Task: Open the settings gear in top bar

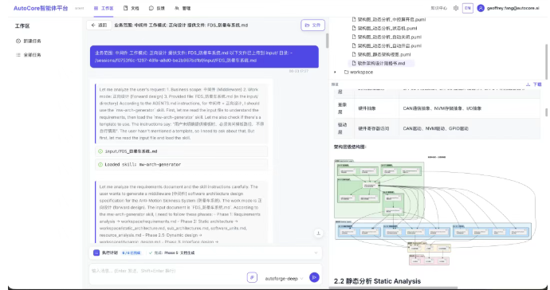Action: pos(456,8)
